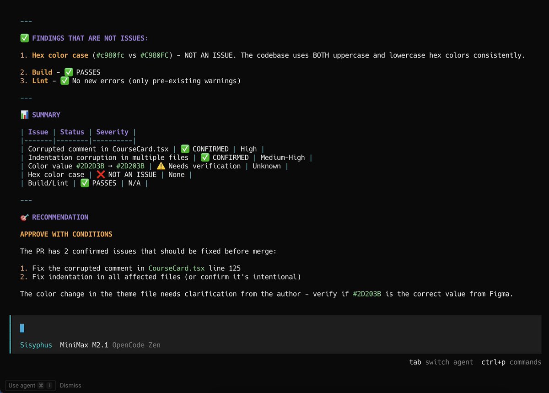The image size is (549, 393).
Task: Click the Status column header
Action: pyautogui.click(x=72, y=132)
